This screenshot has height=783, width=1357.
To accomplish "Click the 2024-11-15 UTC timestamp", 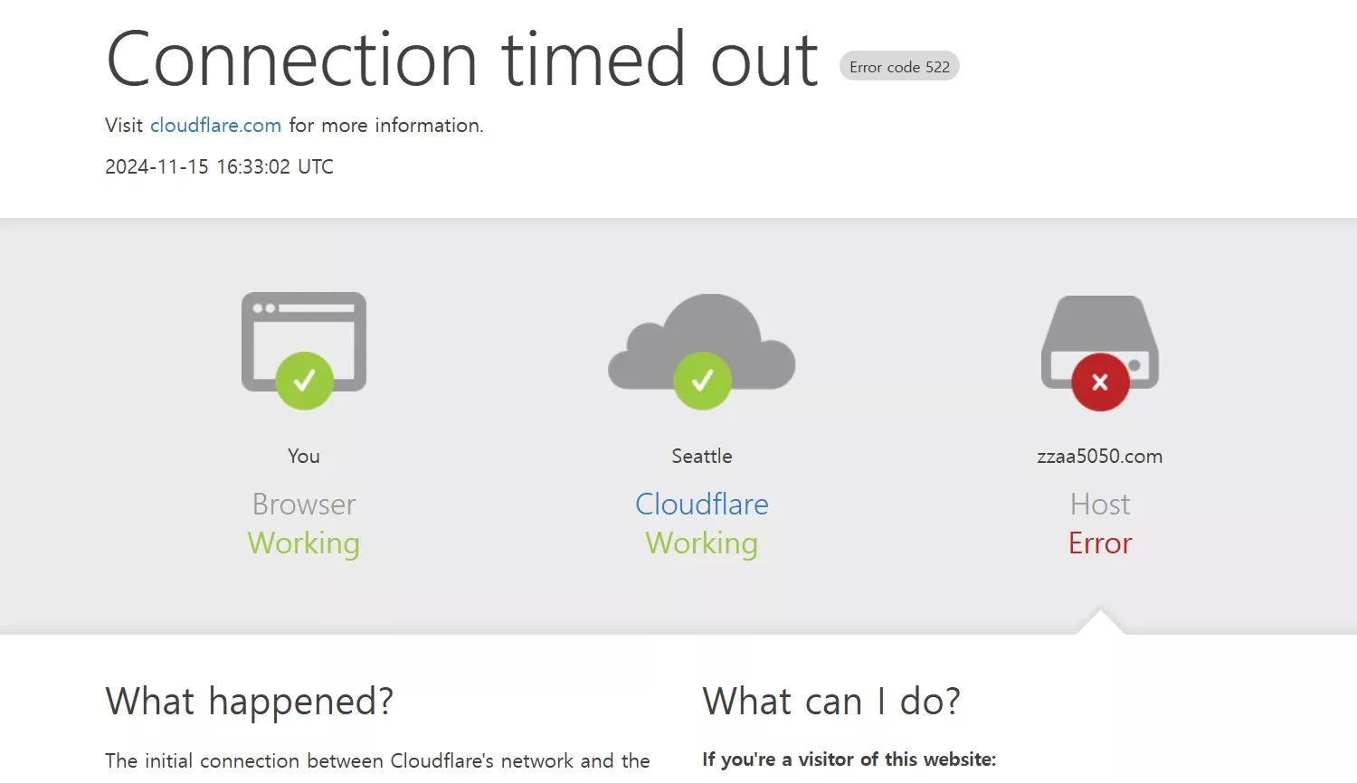I will pyautogui.click(x=219, y=166).
